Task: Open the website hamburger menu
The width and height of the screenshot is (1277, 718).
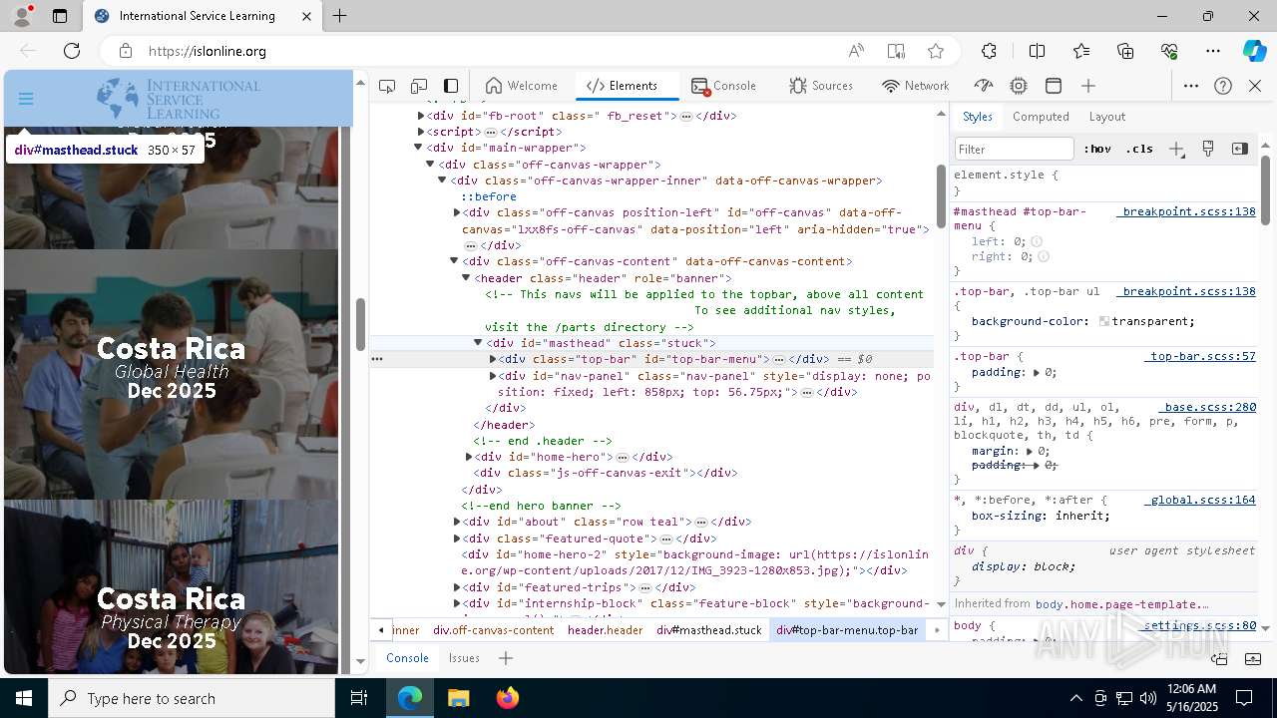Action: coord(26,99)
